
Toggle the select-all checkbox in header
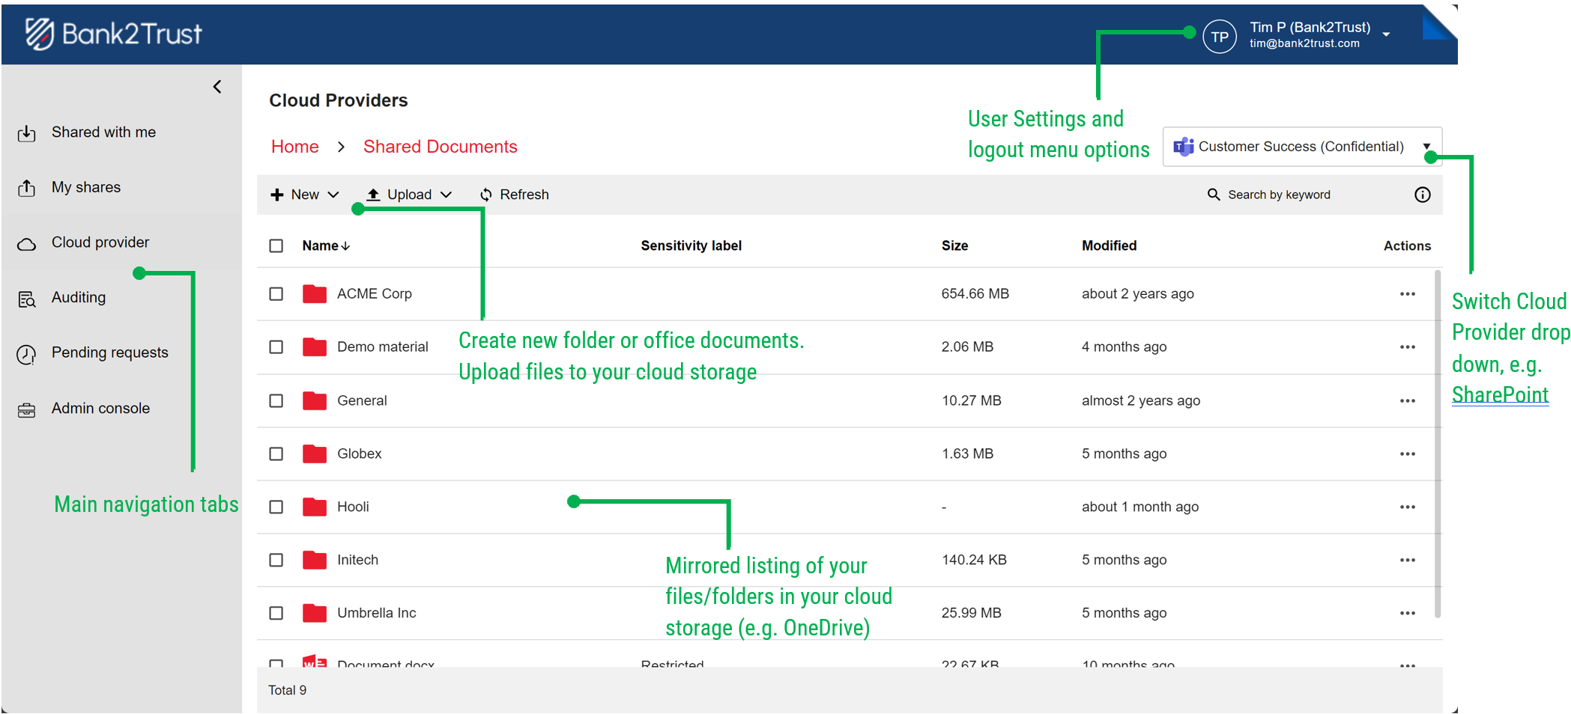tap(276, 245)
